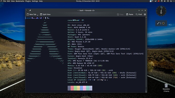Viewport: 175px width, 98px height.
Task: Click the 'WM Theme: Breeze' line
Action: coord(76,46)
